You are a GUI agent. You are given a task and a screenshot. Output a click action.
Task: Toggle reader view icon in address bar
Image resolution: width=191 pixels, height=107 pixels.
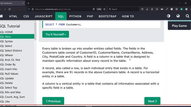94,9
